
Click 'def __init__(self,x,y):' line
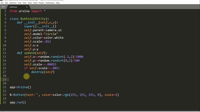click(x=37, y=23)
